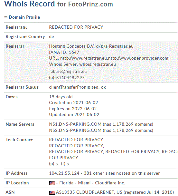Click the US flag icon beside Florida
178x196 pixels.
(52, 183)
